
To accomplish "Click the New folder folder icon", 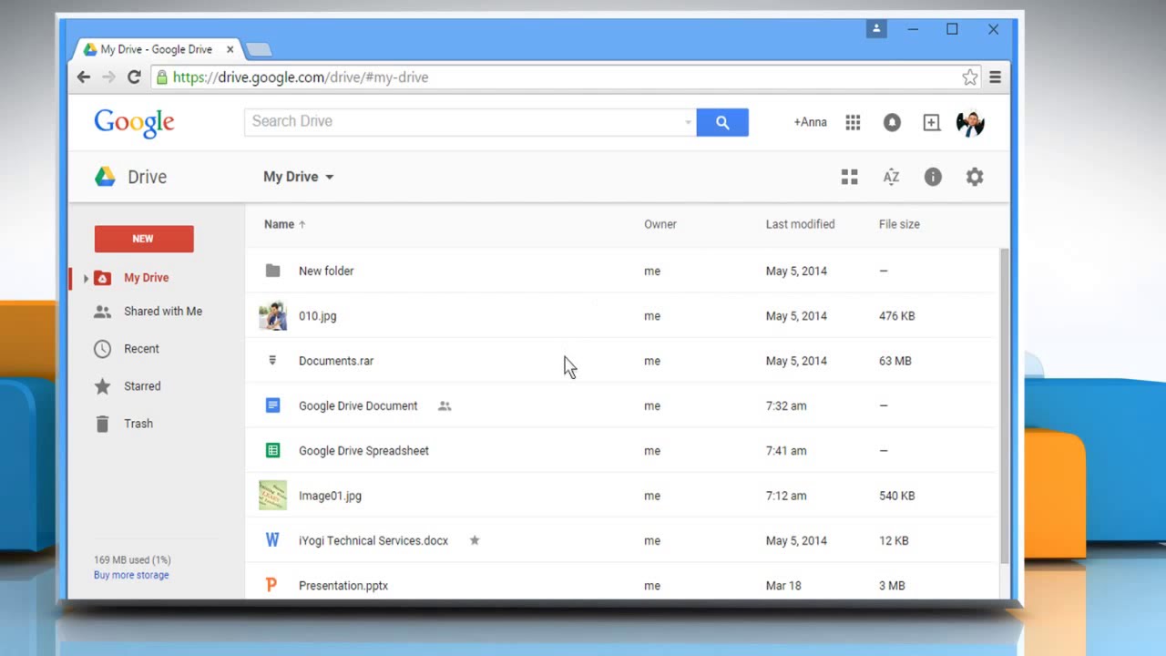I will pos(272,271).
